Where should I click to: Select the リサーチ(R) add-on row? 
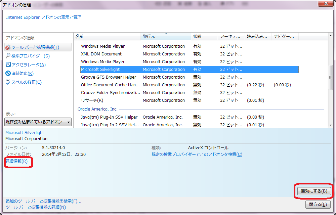coord(190,100)
